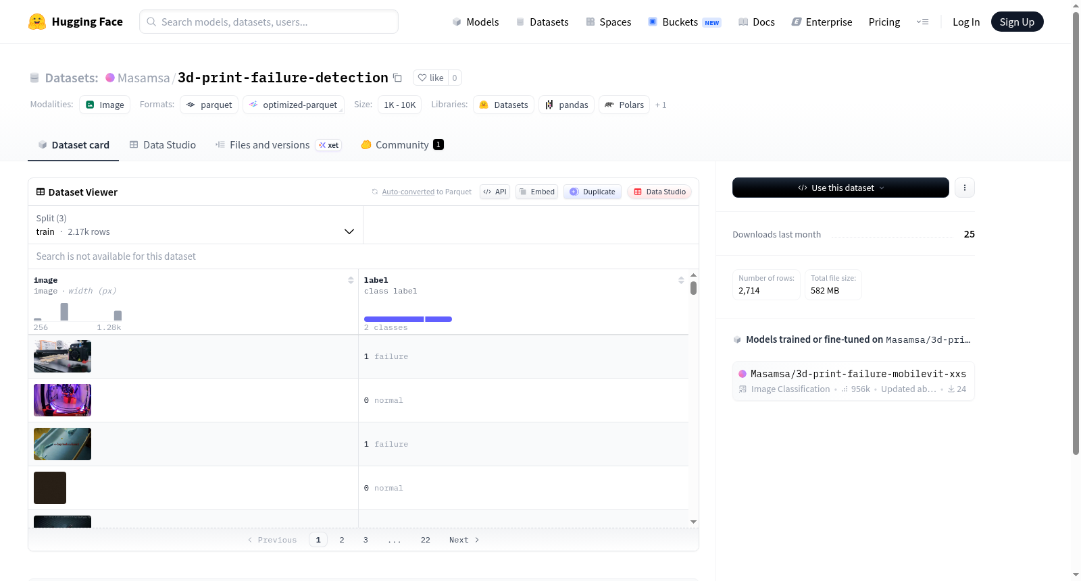Image resolution: width=1081 pixels, height=581 pixels.
Task: Open the train split selector dropdown
Action: [195, 225]
